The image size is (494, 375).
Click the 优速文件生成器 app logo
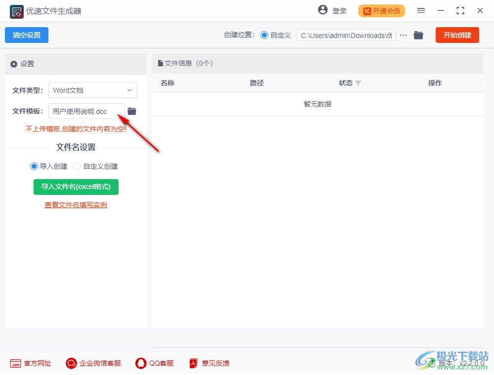pyautogui.click(x=16, y=11)
